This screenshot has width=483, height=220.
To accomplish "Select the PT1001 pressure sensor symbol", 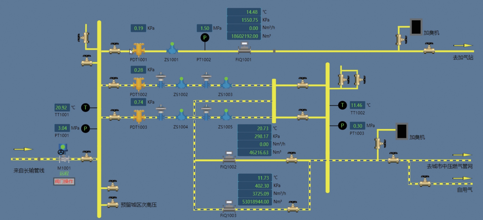I will click(85, 128).
